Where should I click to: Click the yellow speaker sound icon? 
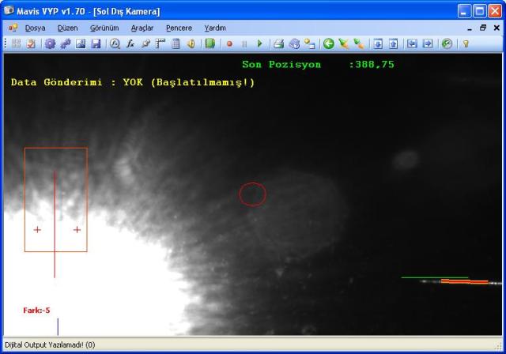[x=191, y=43]
